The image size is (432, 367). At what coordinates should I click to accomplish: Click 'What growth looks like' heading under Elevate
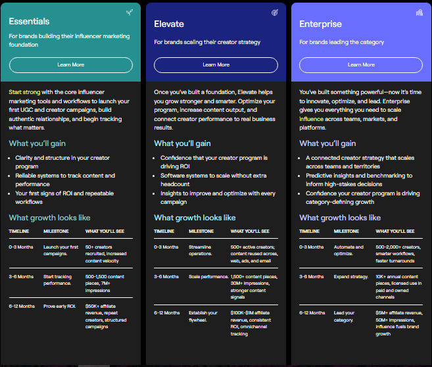coord(195,218)
